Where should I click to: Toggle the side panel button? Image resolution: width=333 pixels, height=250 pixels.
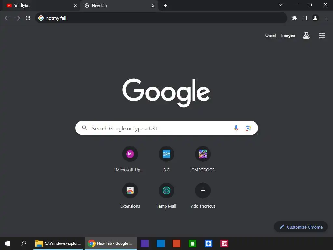(x=305, y=18)
